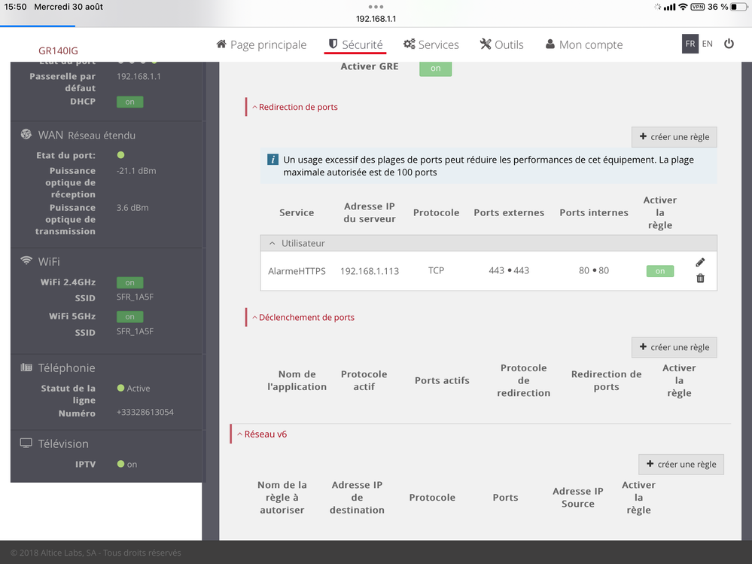Click the Télévision monitor icon

[26, 444]
